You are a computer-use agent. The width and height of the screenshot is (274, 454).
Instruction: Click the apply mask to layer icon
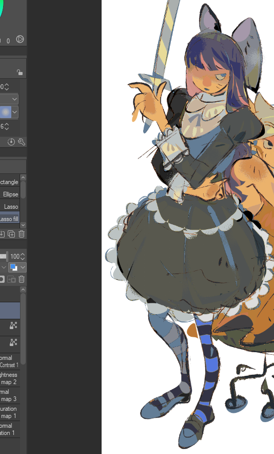12,279
